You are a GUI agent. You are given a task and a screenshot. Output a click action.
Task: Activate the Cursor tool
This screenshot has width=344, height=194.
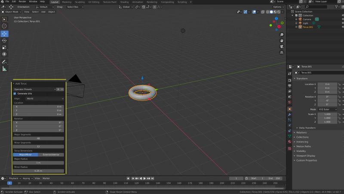[4, 26]
